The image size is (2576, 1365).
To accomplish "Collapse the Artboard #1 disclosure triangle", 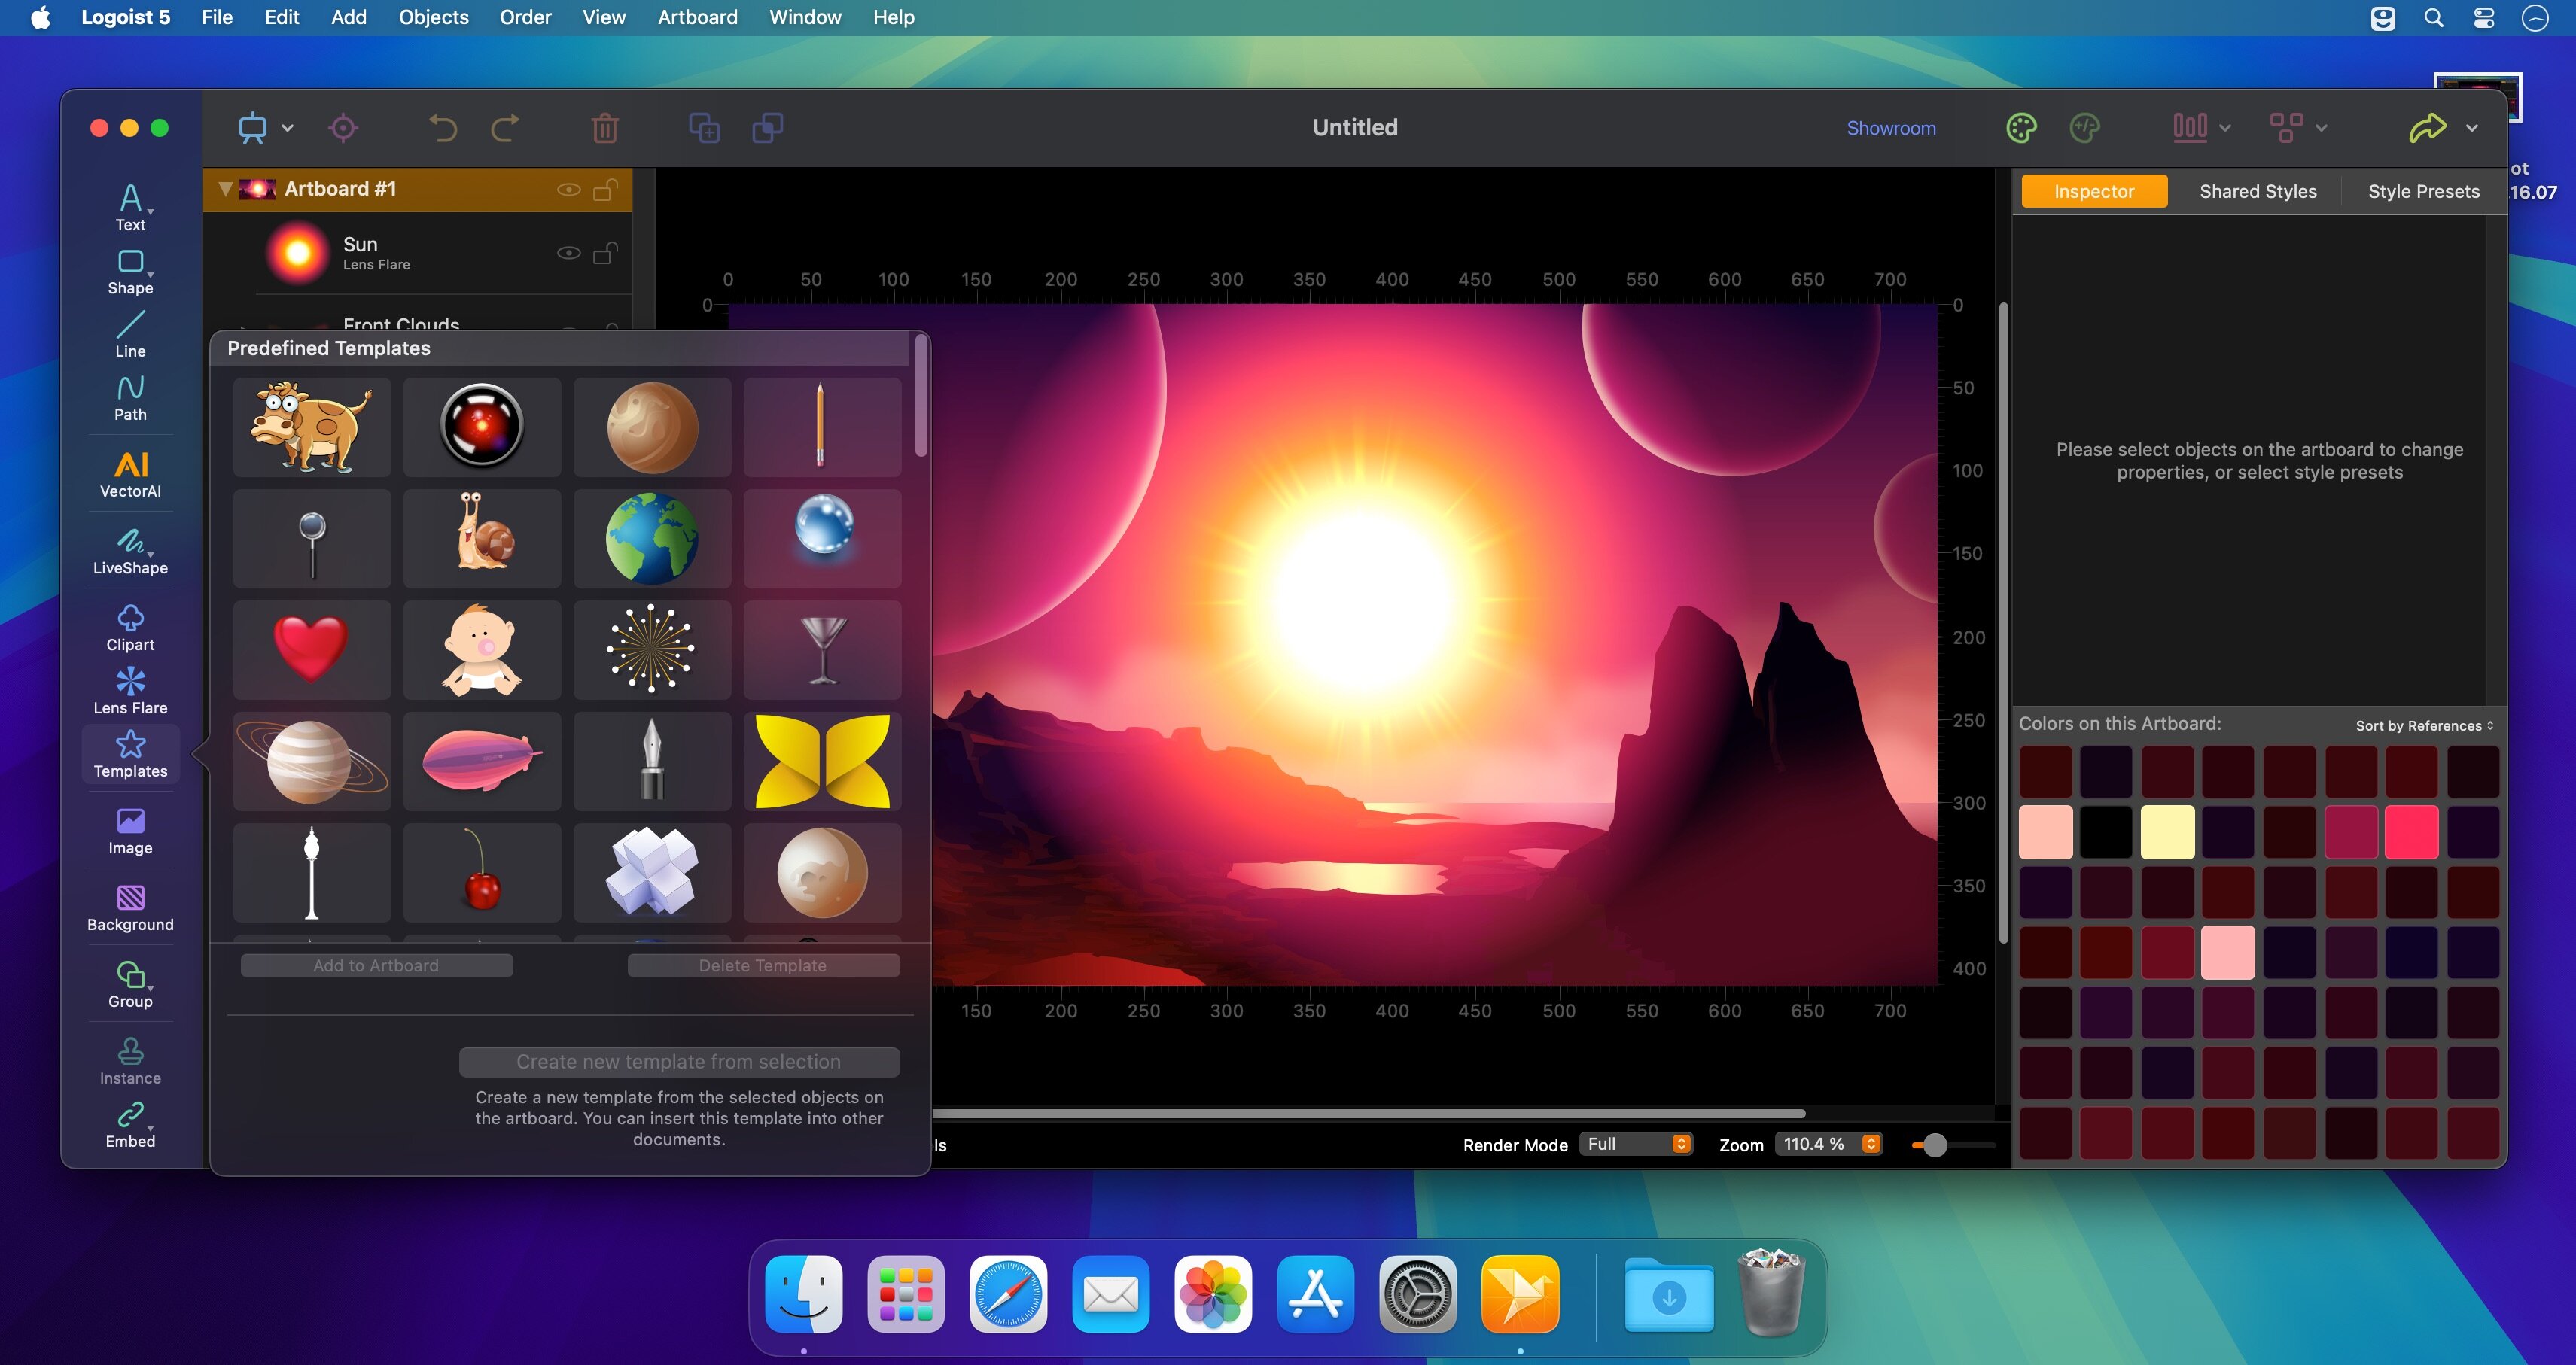I will (225, 189).
